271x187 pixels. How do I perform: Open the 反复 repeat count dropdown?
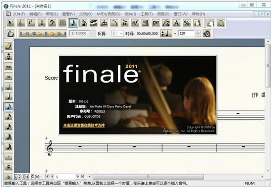point(121,33)
